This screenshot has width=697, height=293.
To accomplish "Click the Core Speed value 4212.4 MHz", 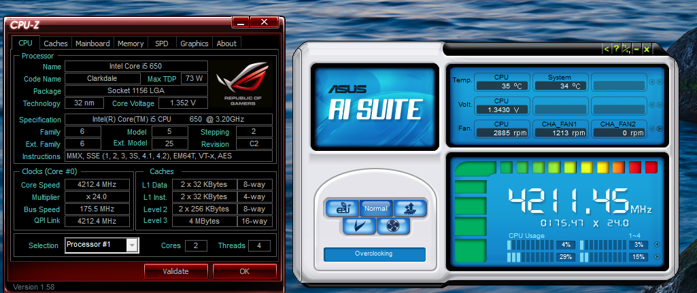I will pyautogui.click(x=97, y=184).
